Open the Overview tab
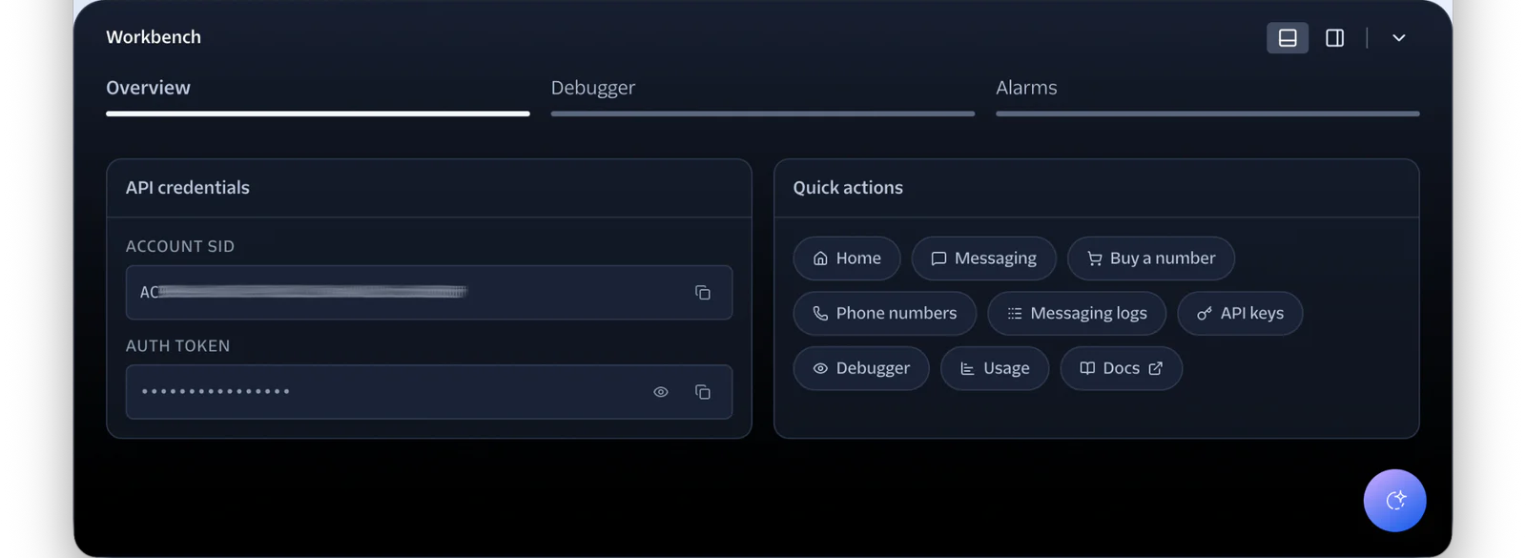Viewport: 1526px width, 558px height. pyautogui.click(x=318, y=95)
